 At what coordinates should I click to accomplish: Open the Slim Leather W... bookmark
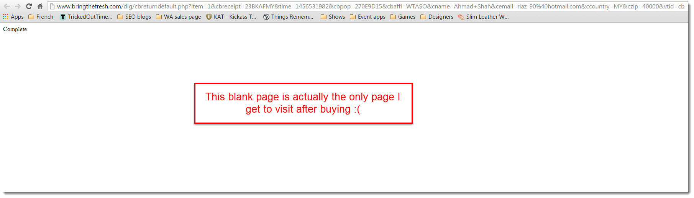point(484,17)
